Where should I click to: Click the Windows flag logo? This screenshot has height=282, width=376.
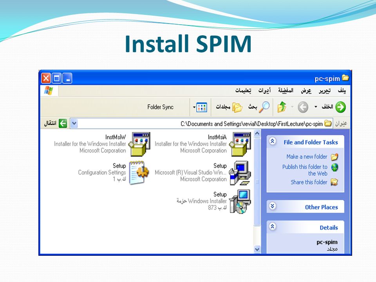click(49, 90)
